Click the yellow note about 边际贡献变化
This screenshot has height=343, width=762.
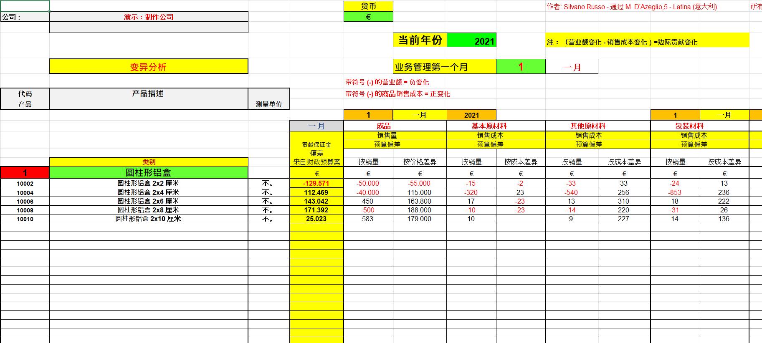647,40
